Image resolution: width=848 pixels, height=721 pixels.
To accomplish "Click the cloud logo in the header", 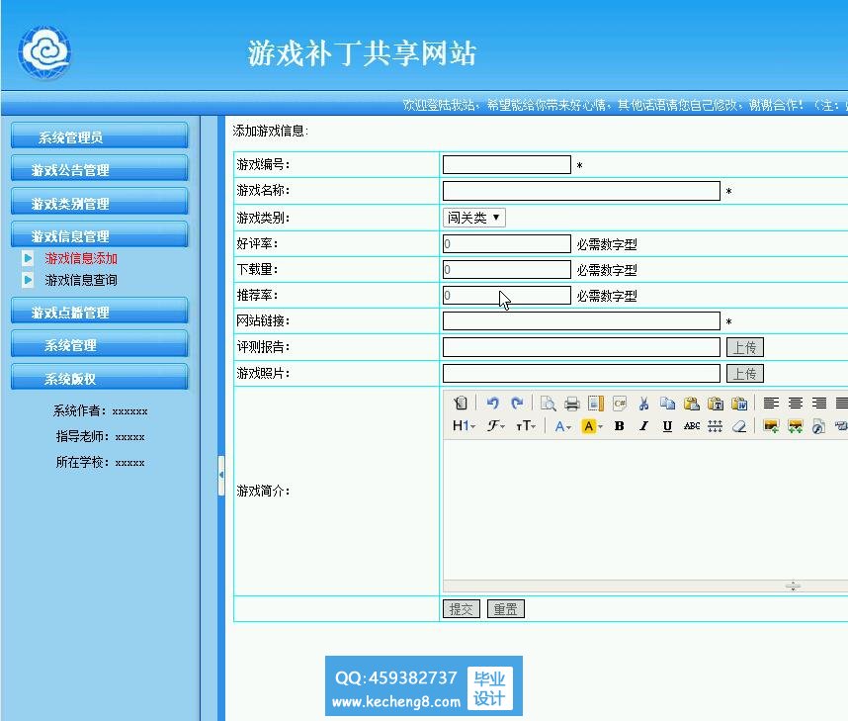I will [x=44, y=52].
